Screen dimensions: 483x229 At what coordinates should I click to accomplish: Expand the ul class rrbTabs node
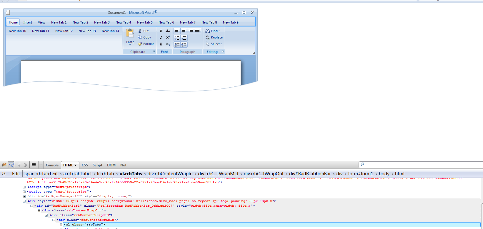pyautogui.click(x=61, y=225)
